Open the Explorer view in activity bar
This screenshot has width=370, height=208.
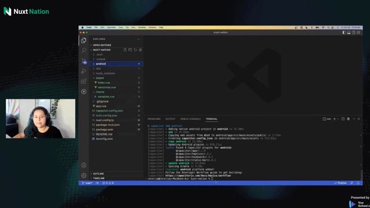tap(83, 40)
